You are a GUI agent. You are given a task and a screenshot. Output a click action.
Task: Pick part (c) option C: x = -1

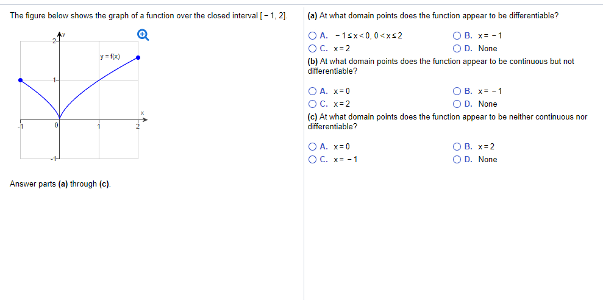tap(313, 159)
